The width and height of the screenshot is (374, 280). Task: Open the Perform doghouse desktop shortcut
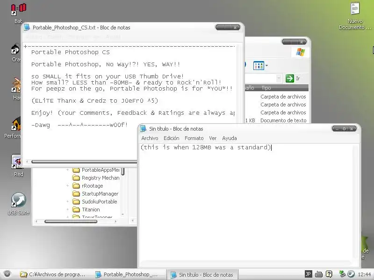(16, 124)
